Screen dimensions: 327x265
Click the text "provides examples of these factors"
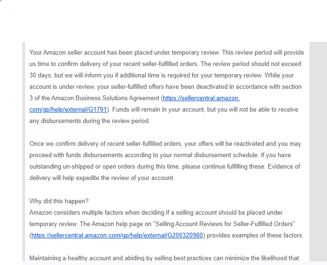click(255, 236)
